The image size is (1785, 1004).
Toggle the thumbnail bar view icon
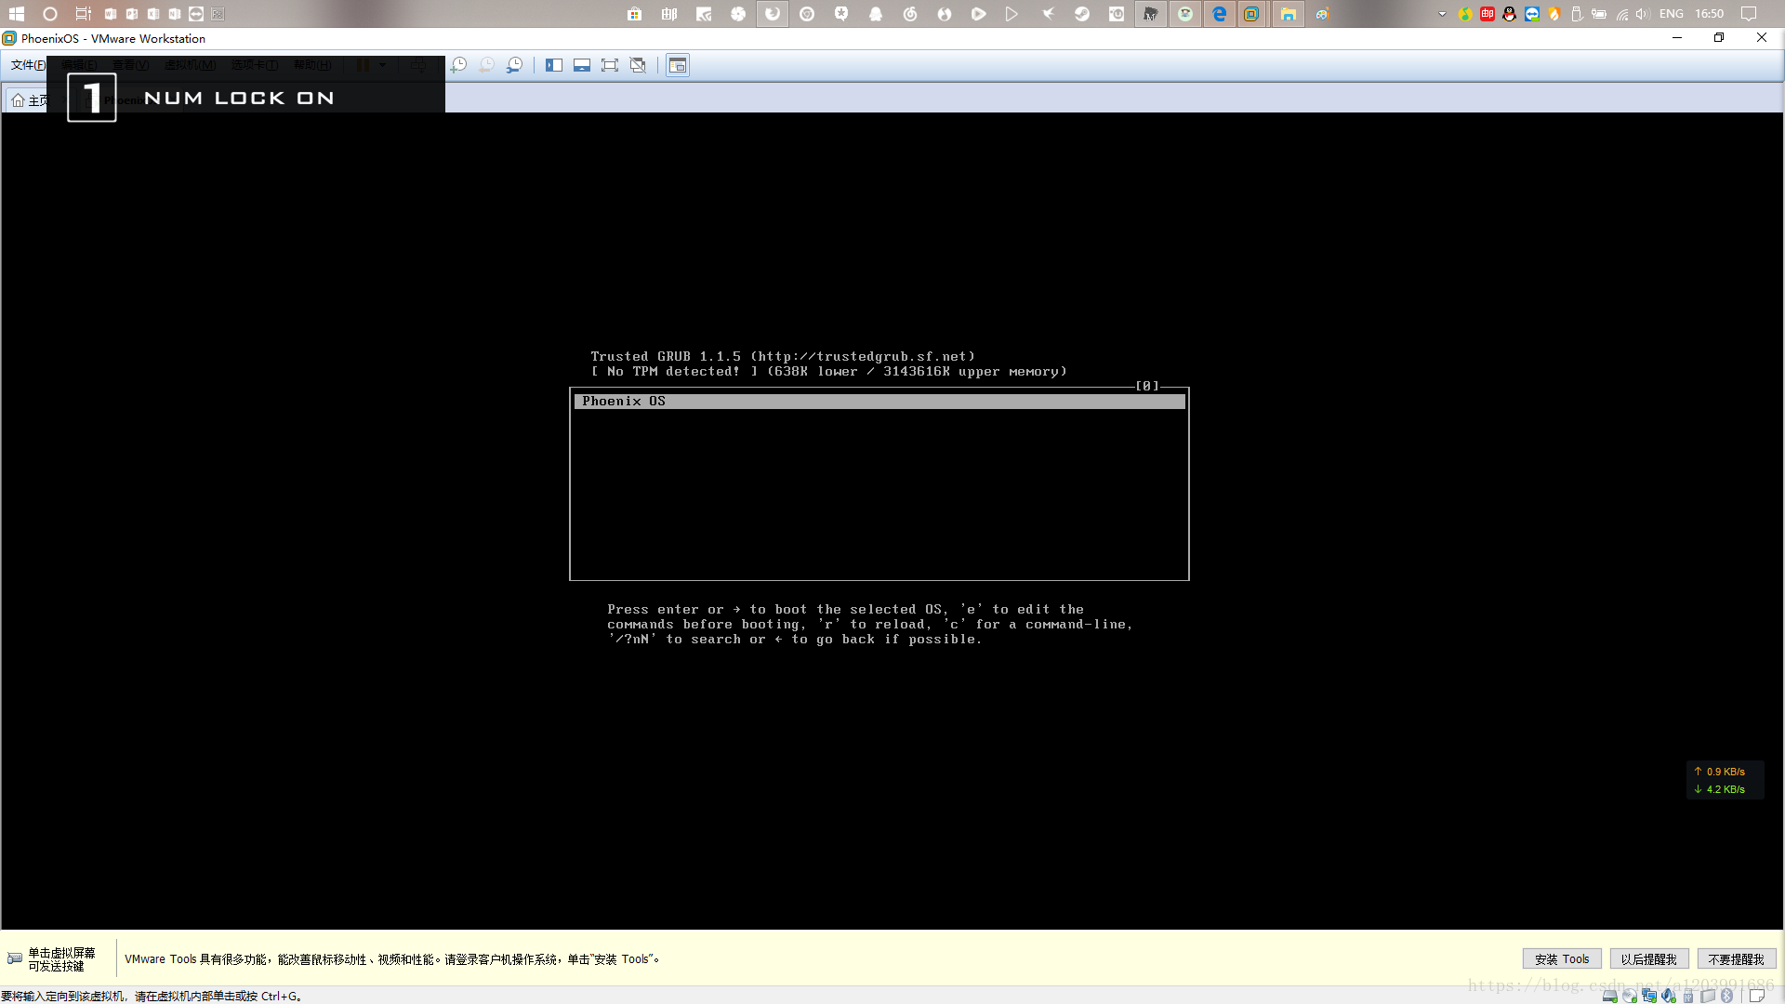coord(582,65)
